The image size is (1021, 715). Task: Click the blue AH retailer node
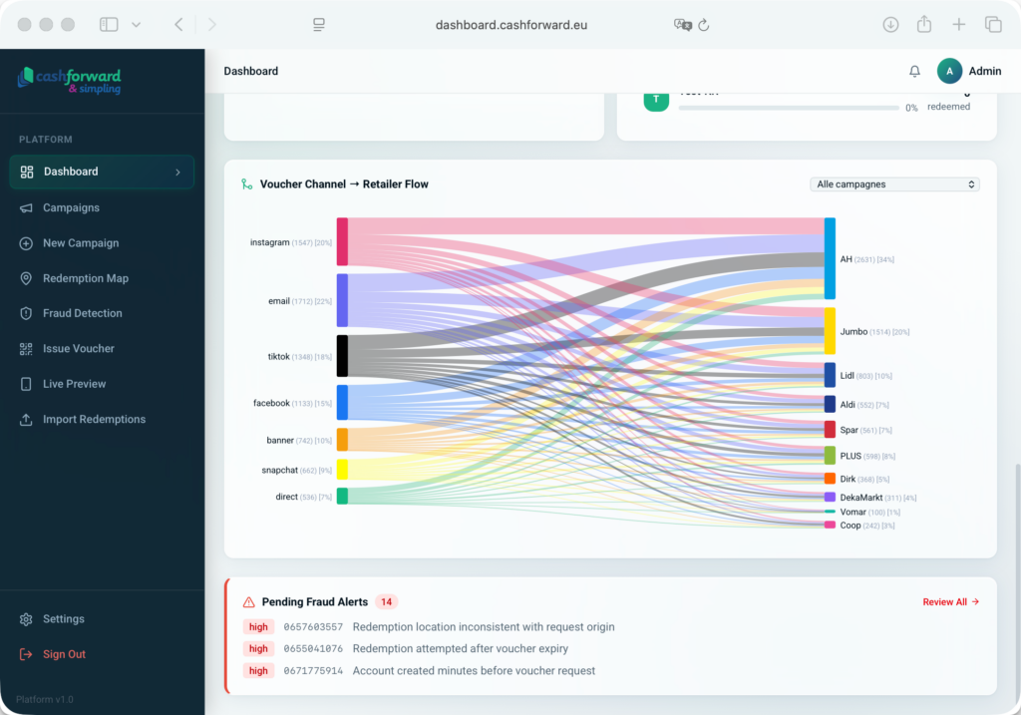[830, 258]
